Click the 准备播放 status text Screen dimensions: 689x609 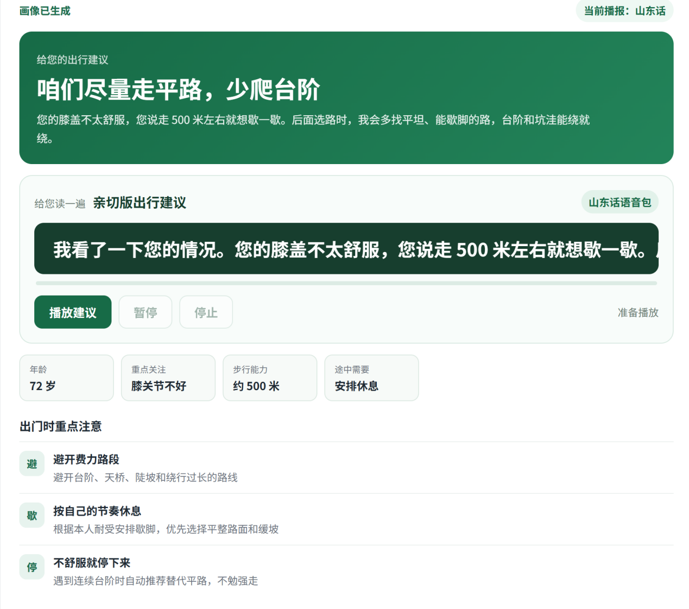(638, 312)
